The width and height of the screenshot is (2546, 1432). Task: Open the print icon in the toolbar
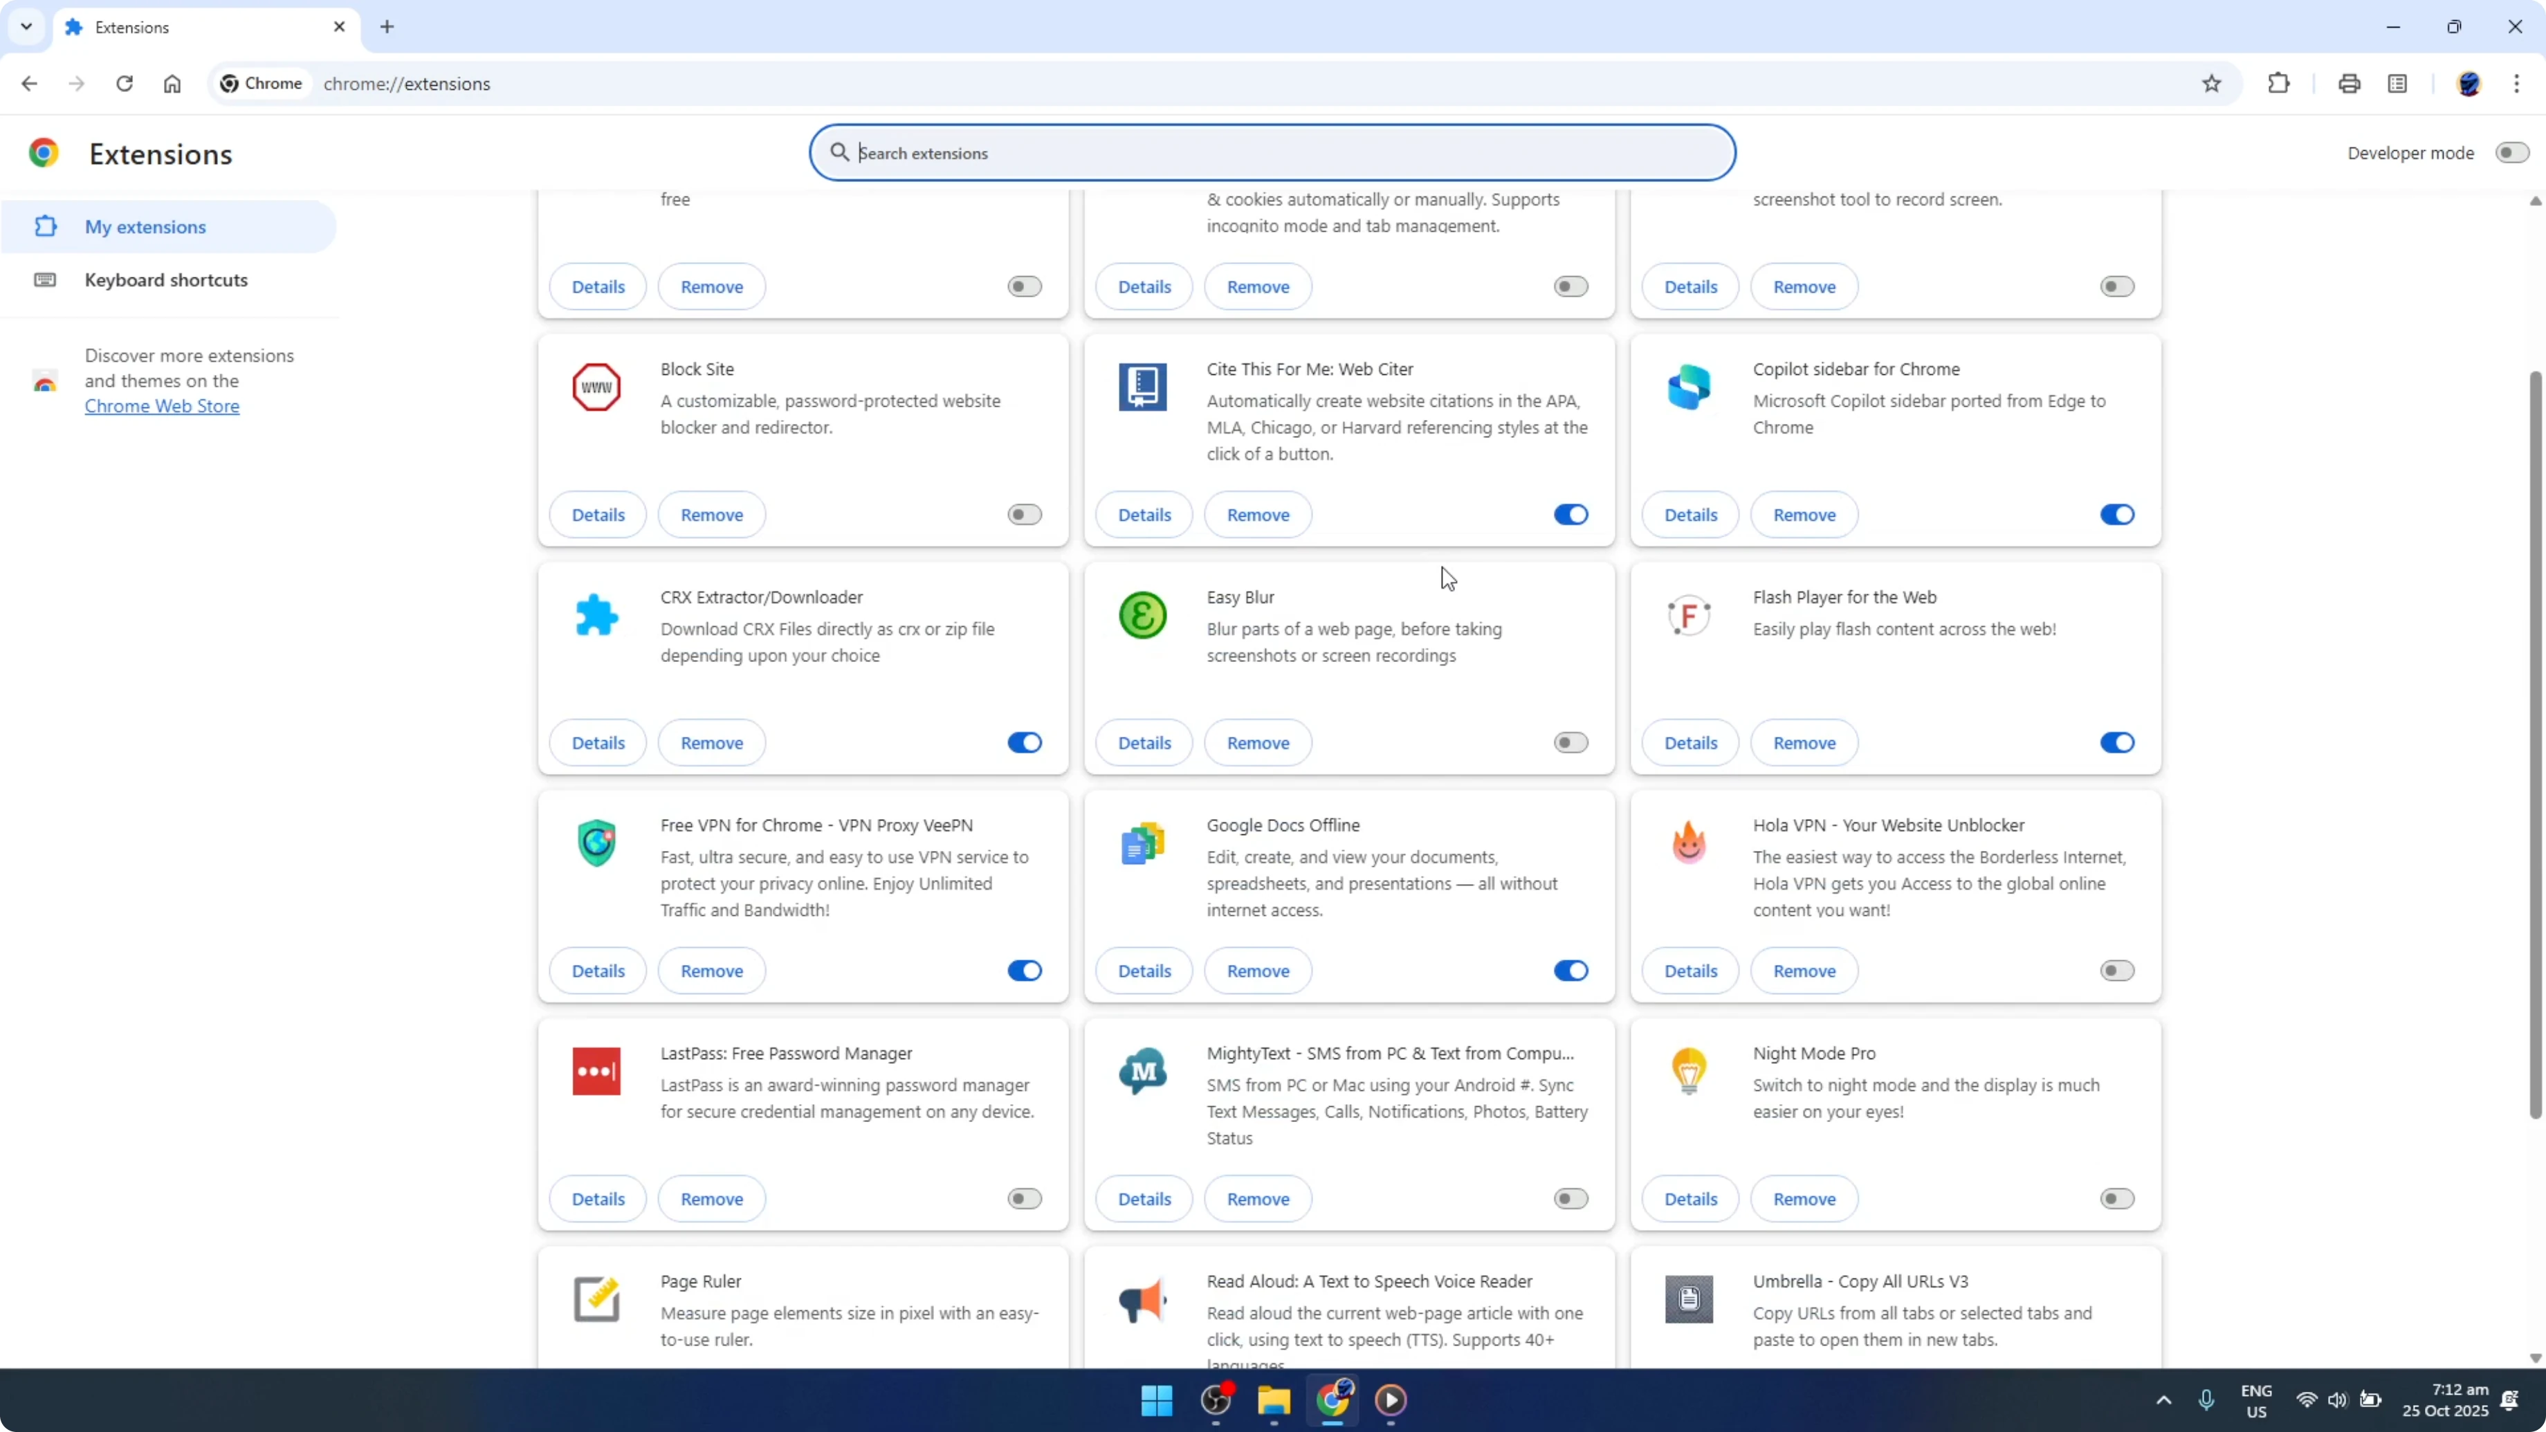click(x=2350, y=83)
